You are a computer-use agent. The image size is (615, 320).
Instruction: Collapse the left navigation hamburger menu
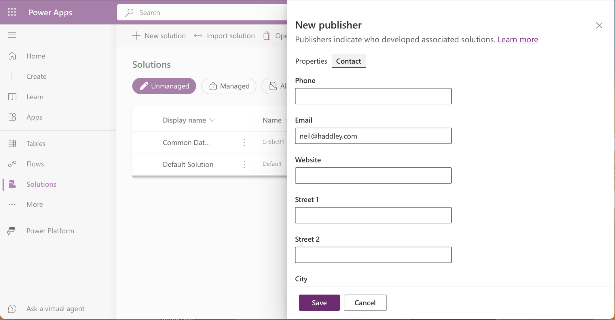(x=12, y=35)
